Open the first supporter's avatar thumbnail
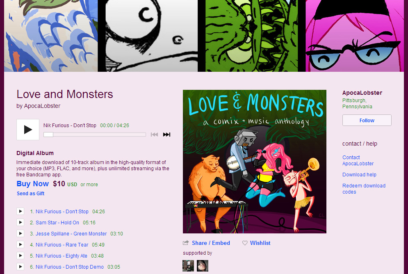 [188, 266]
